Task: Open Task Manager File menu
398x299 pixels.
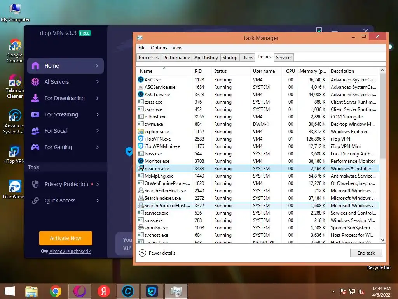Action: (142, 48)
